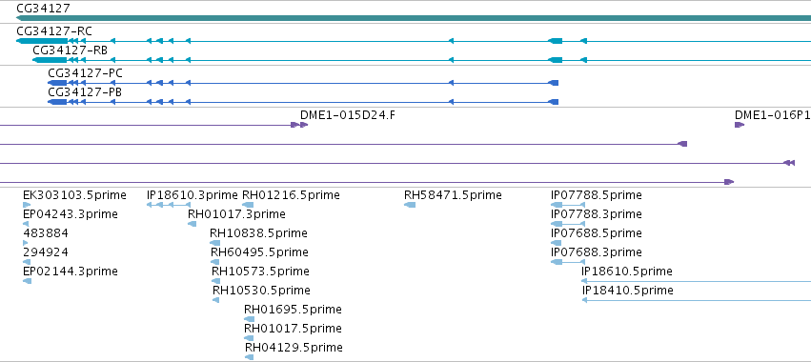This screenshot has width=811, height=362.
Task: Click the RH01695.5prime feature glyph
Action: 249,319
